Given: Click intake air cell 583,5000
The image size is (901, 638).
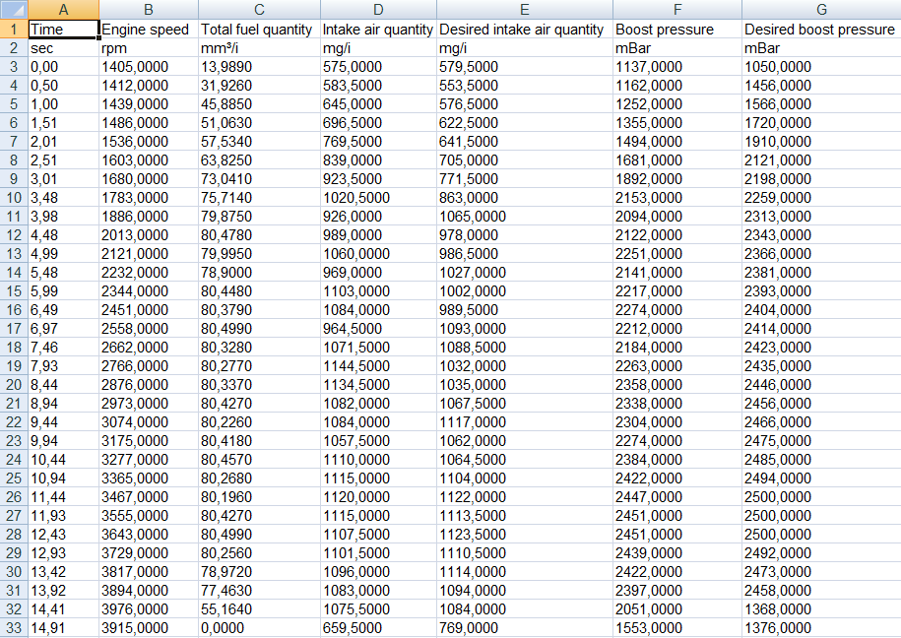Looking at the screenshot, I should [378, 86].
